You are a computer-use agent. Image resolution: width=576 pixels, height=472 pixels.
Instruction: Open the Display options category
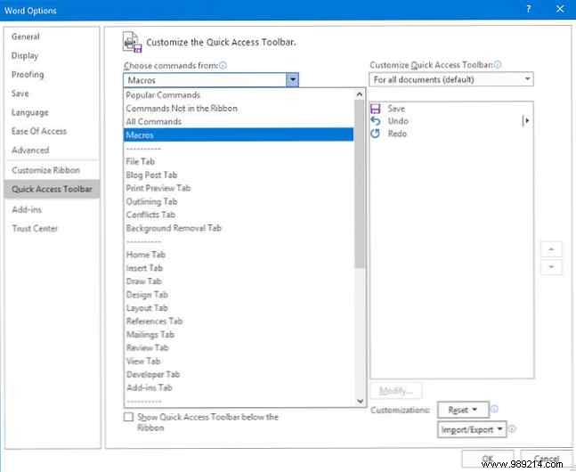click(53, 56)
